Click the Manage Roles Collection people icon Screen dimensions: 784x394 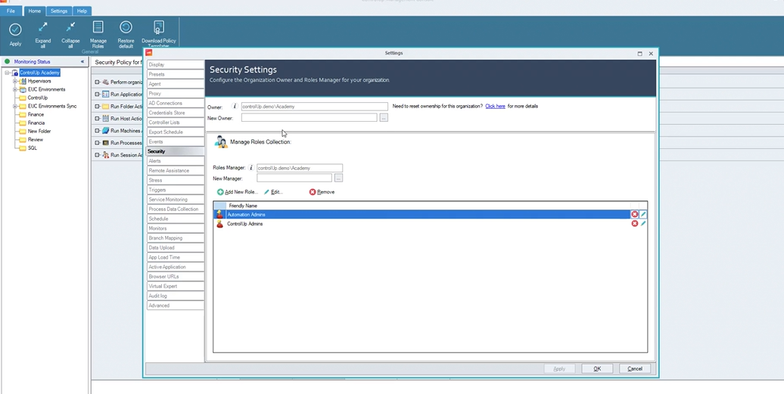point(220,142)
